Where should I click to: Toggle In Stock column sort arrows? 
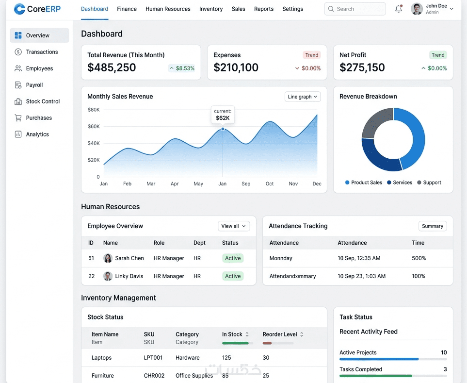pos(247,334)
